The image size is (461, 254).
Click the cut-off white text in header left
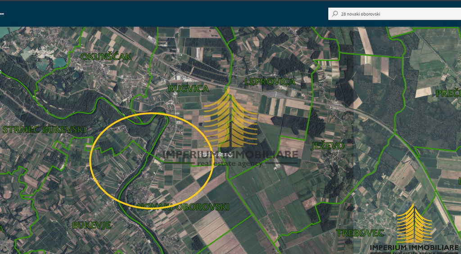[2, 14]
